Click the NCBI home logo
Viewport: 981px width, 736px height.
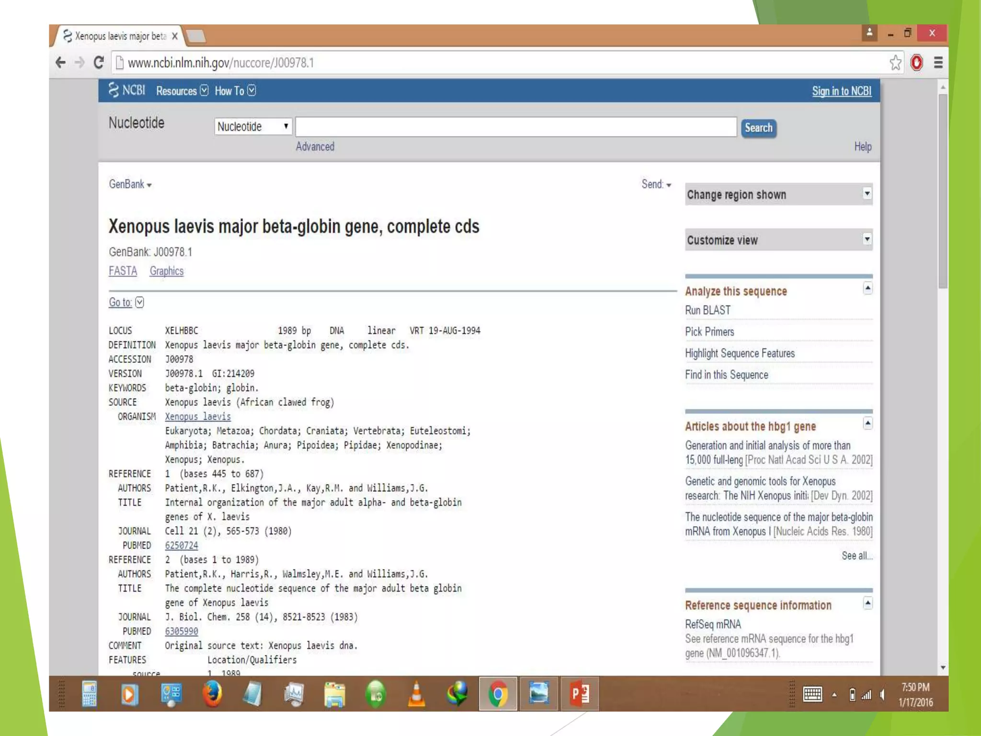coord(126,90)
